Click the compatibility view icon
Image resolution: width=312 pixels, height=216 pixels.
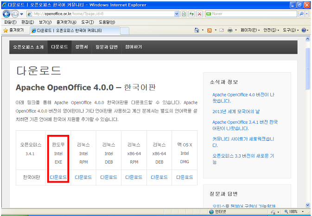(x=184, y=14)
